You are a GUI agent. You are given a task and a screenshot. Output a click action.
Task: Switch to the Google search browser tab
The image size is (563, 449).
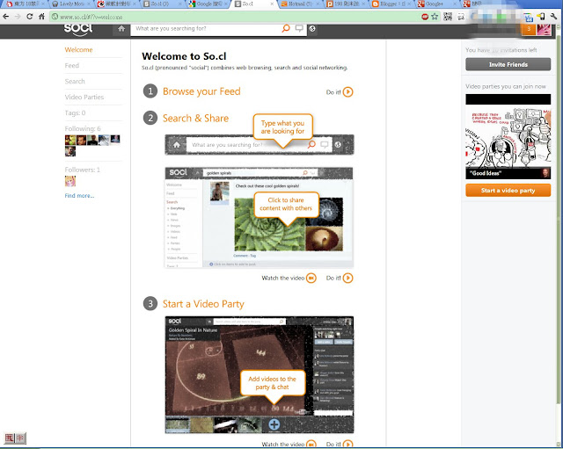click(x=208, y=4)
